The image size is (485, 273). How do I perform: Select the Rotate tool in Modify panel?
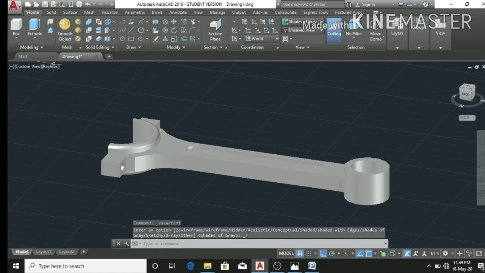tap(174, 30)
